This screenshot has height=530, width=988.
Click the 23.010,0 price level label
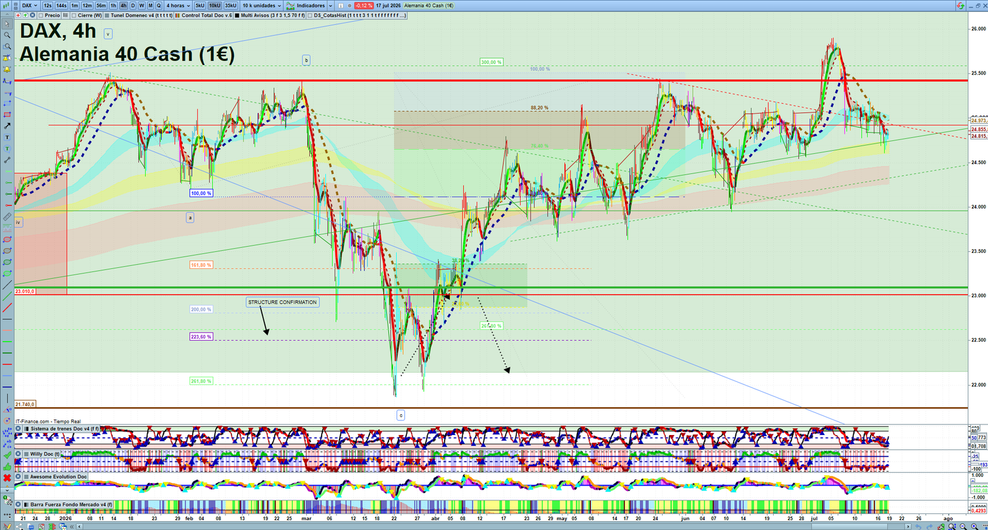click(25, 291)
